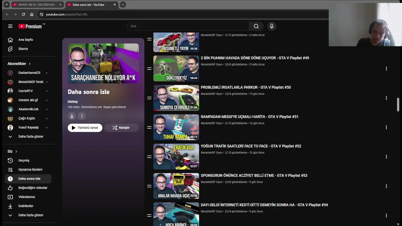This screenshot has width=402, height=226.
Task: Open video thumbnail HUSUMETLİ YAYIN
Action: click(x=176, y=42)
